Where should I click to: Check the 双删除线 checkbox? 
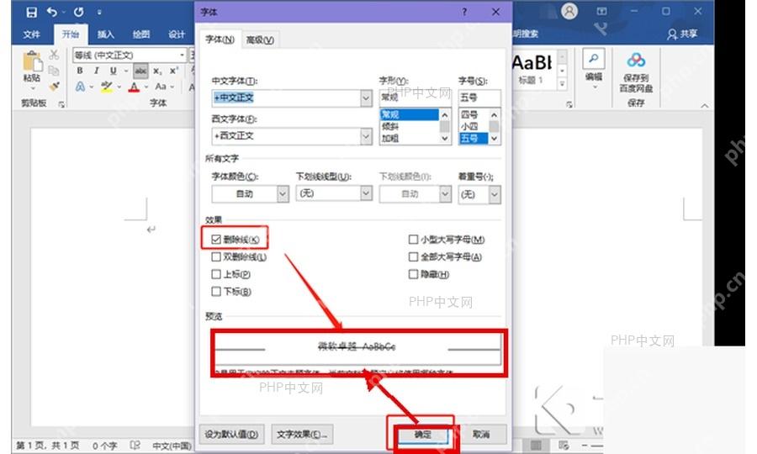point(216,256)
